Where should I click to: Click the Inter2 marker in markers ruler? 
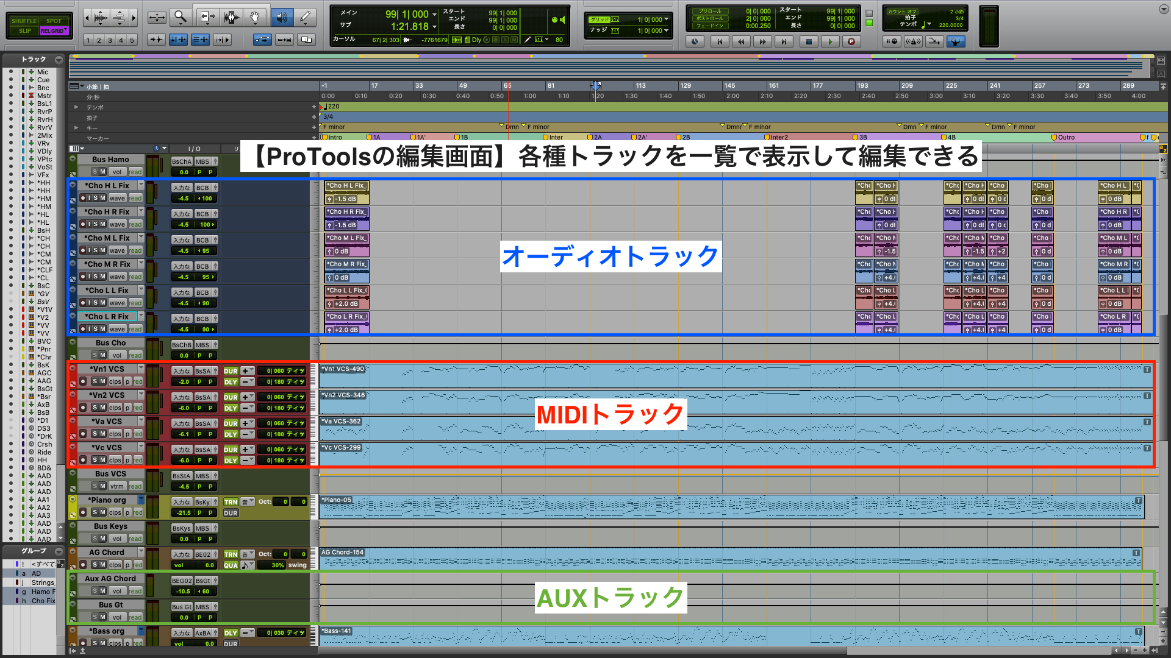[x=775, y=138]
